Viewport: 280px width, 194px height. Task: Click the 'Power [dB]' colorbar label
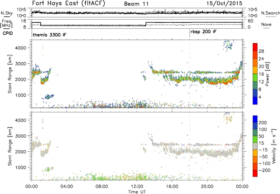(x=267, y=74)
